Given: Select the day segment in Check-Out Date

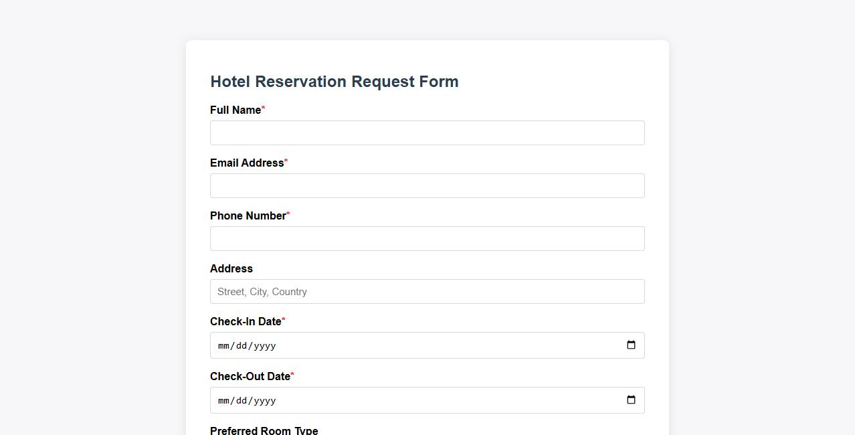Looking at the screenshot, I should click(242, 400).
